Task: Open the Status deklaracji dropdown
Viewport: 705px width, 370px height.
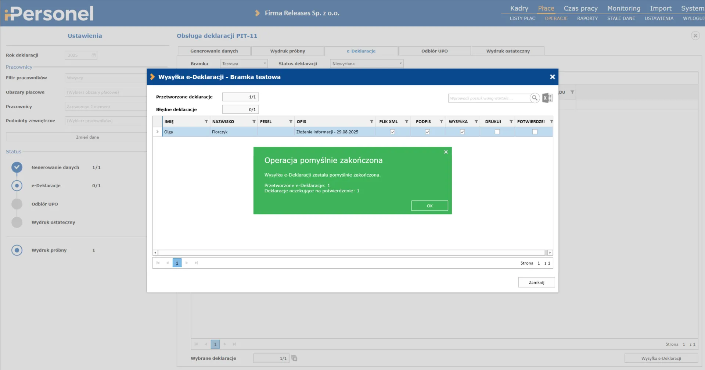Action: pos(366,64)
